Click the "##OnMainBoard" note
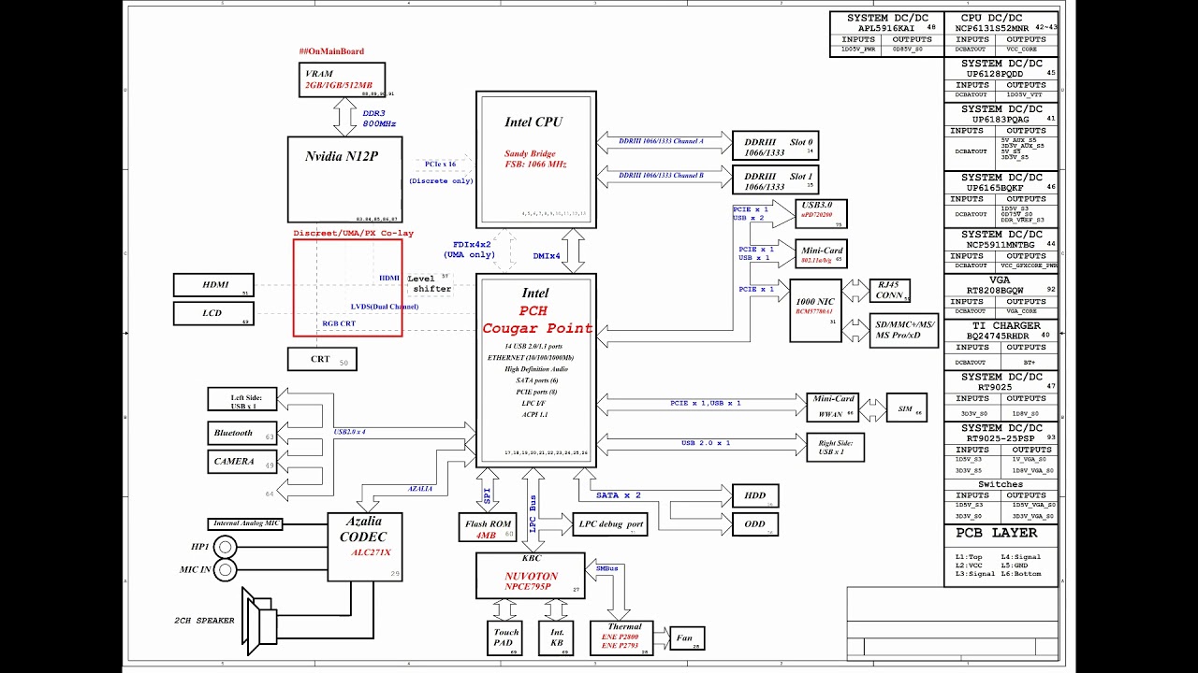Screen dimensions: 1198x673 331,51
